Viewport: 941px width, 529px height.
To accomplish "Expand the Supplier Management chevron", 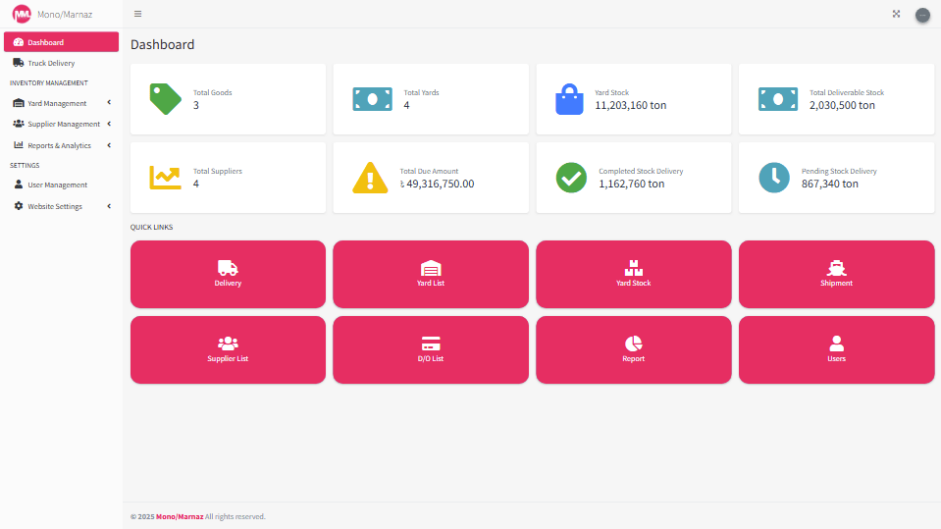I will 109,124.
